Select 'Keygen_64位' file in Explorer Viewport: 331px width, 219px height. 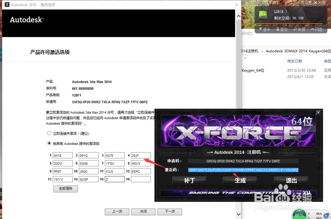[253, 70]
